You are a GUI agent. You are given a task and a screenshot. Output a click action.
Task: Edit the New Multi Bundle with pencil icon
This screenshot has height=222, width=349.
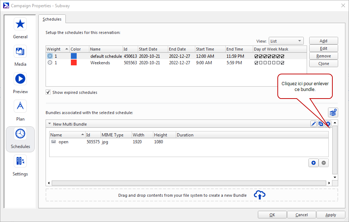coord(314,124)
